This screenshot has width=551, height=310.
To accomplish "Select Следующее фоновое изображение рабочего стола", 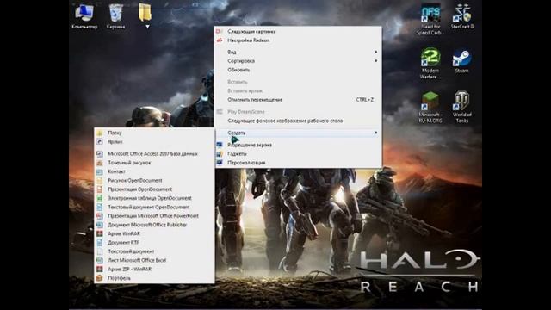I will coord(298,121).
